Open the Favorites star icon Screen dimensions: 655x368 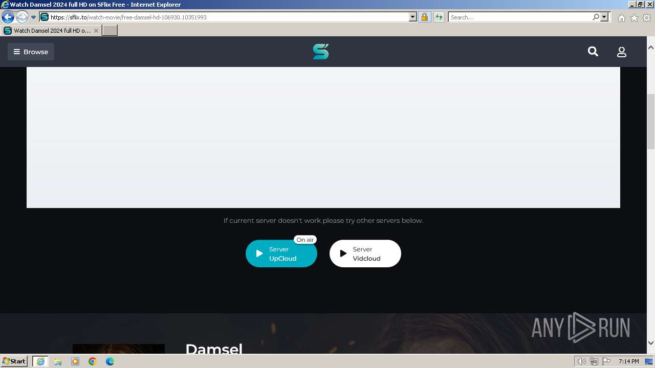click(x=634, y=18)
